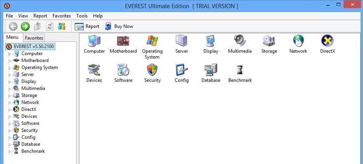
Task: Open the Help menu
Action: point(98,16)
